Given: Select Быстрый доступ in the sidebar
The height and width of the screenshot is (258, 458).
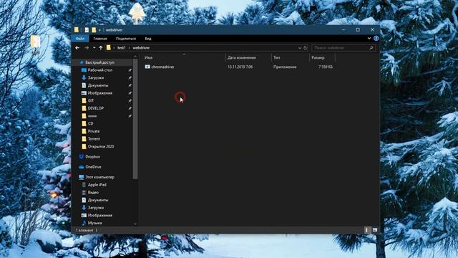Looking at the screenshot, I should tap(100, 62).
